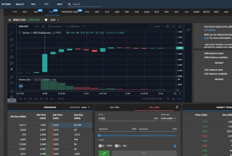The height and width of the screenshot is (156, 232).
Task: Open the Spot market type dropdown
Action: click(x=55, y=20)
